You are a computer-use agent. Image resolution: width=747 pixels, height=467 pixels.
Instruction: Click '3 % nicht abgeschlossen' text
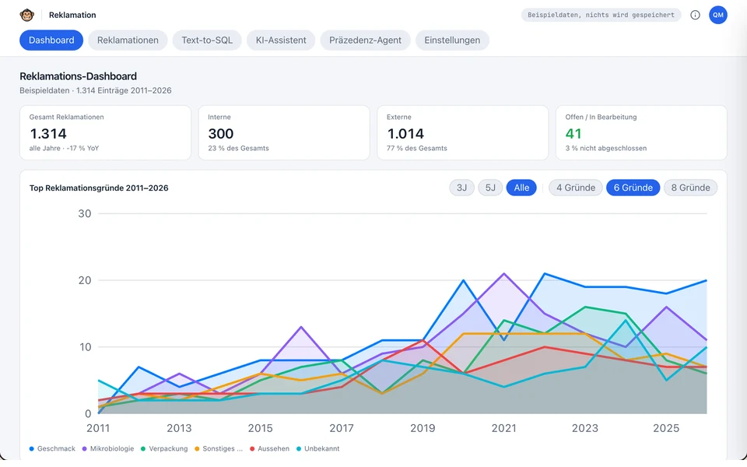[606, 148]
